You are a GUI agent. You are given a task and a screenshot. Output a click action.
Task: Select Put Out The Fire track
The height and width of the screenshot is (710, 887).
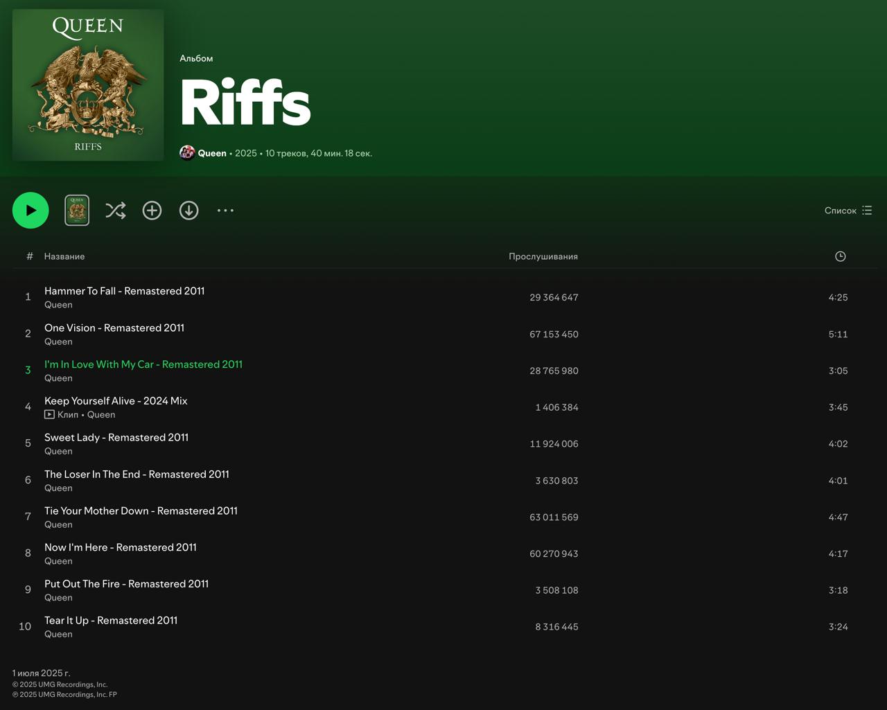pyautogui.click(x=127, y=584)
